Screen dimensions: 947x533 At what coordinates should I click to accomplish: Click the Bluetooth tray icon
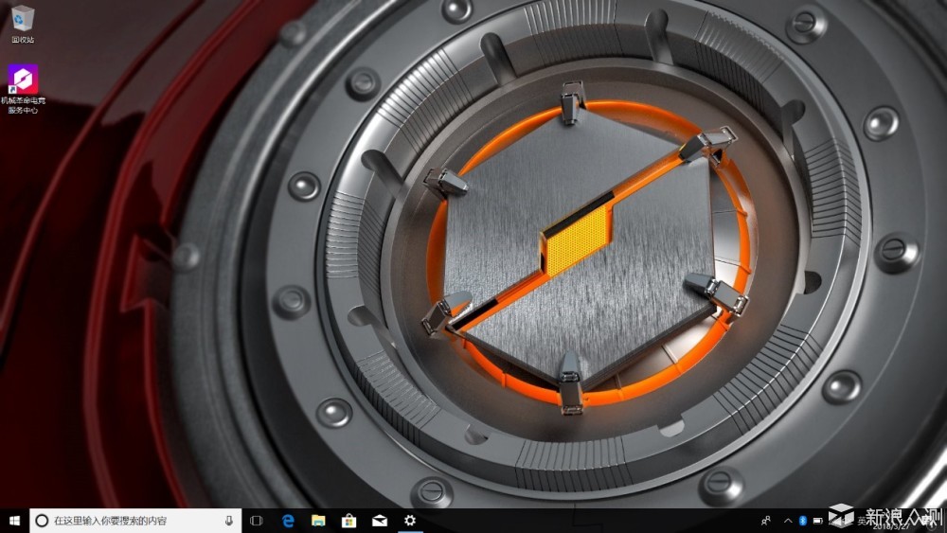point(803,521)
